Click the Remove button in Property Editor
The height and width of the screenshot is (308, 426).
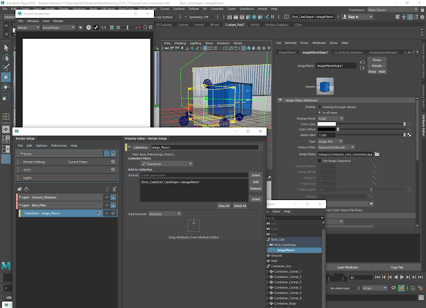pyautogui.click(x=255, y=189)
